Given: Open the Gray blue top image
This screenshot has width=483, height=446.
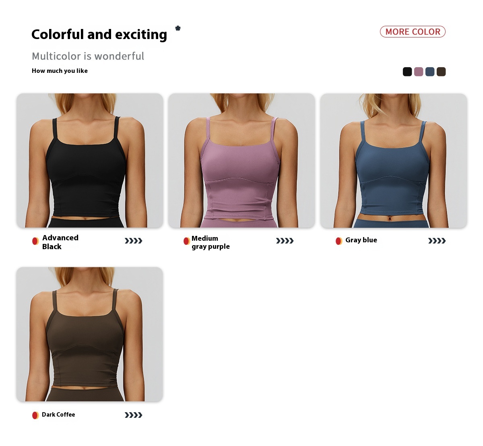Looking at the screenshot, I should [x=394, y=161].
